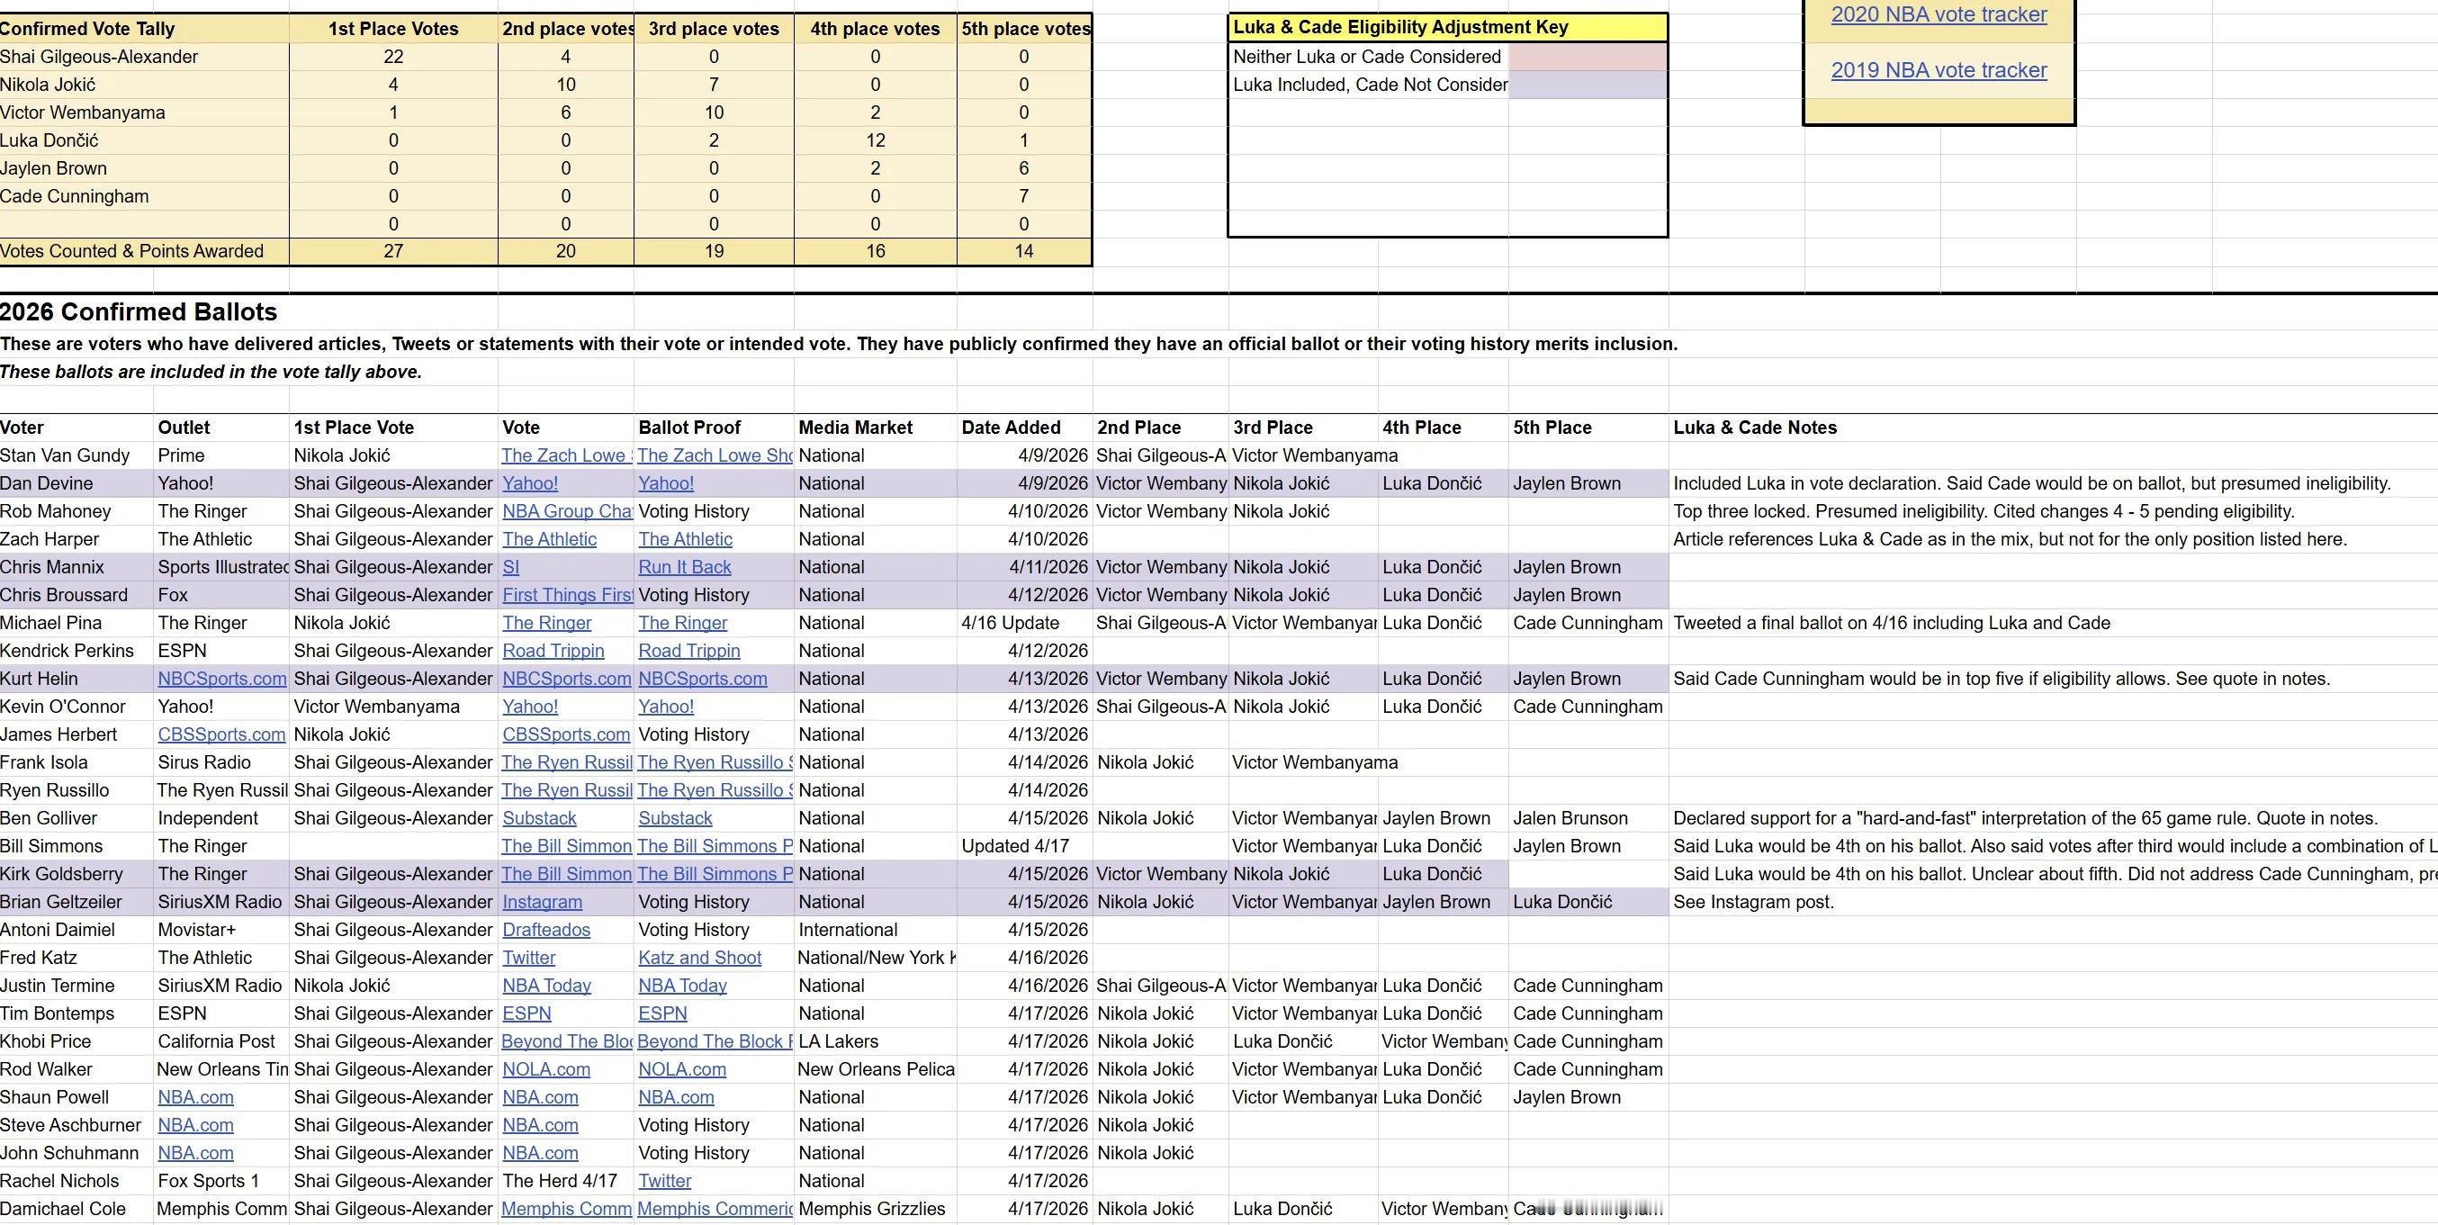Open the 2019 NBA vote tracker link
This screenshot has height=1225, width=2438.
coord(1939,70)
